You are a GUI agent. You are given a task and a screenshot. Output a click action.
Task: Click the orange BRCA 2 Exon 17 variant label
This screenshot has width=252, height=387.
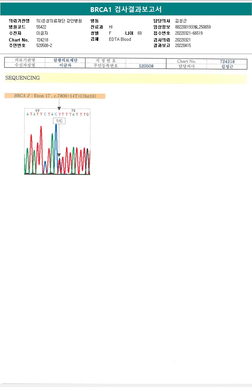pos(55,96)
